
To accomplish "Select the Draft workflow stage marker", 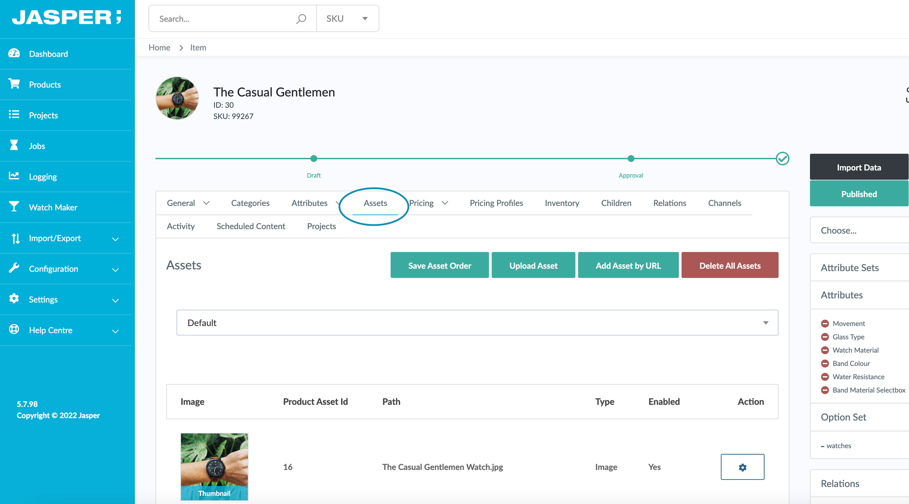I will pos(314,159).
